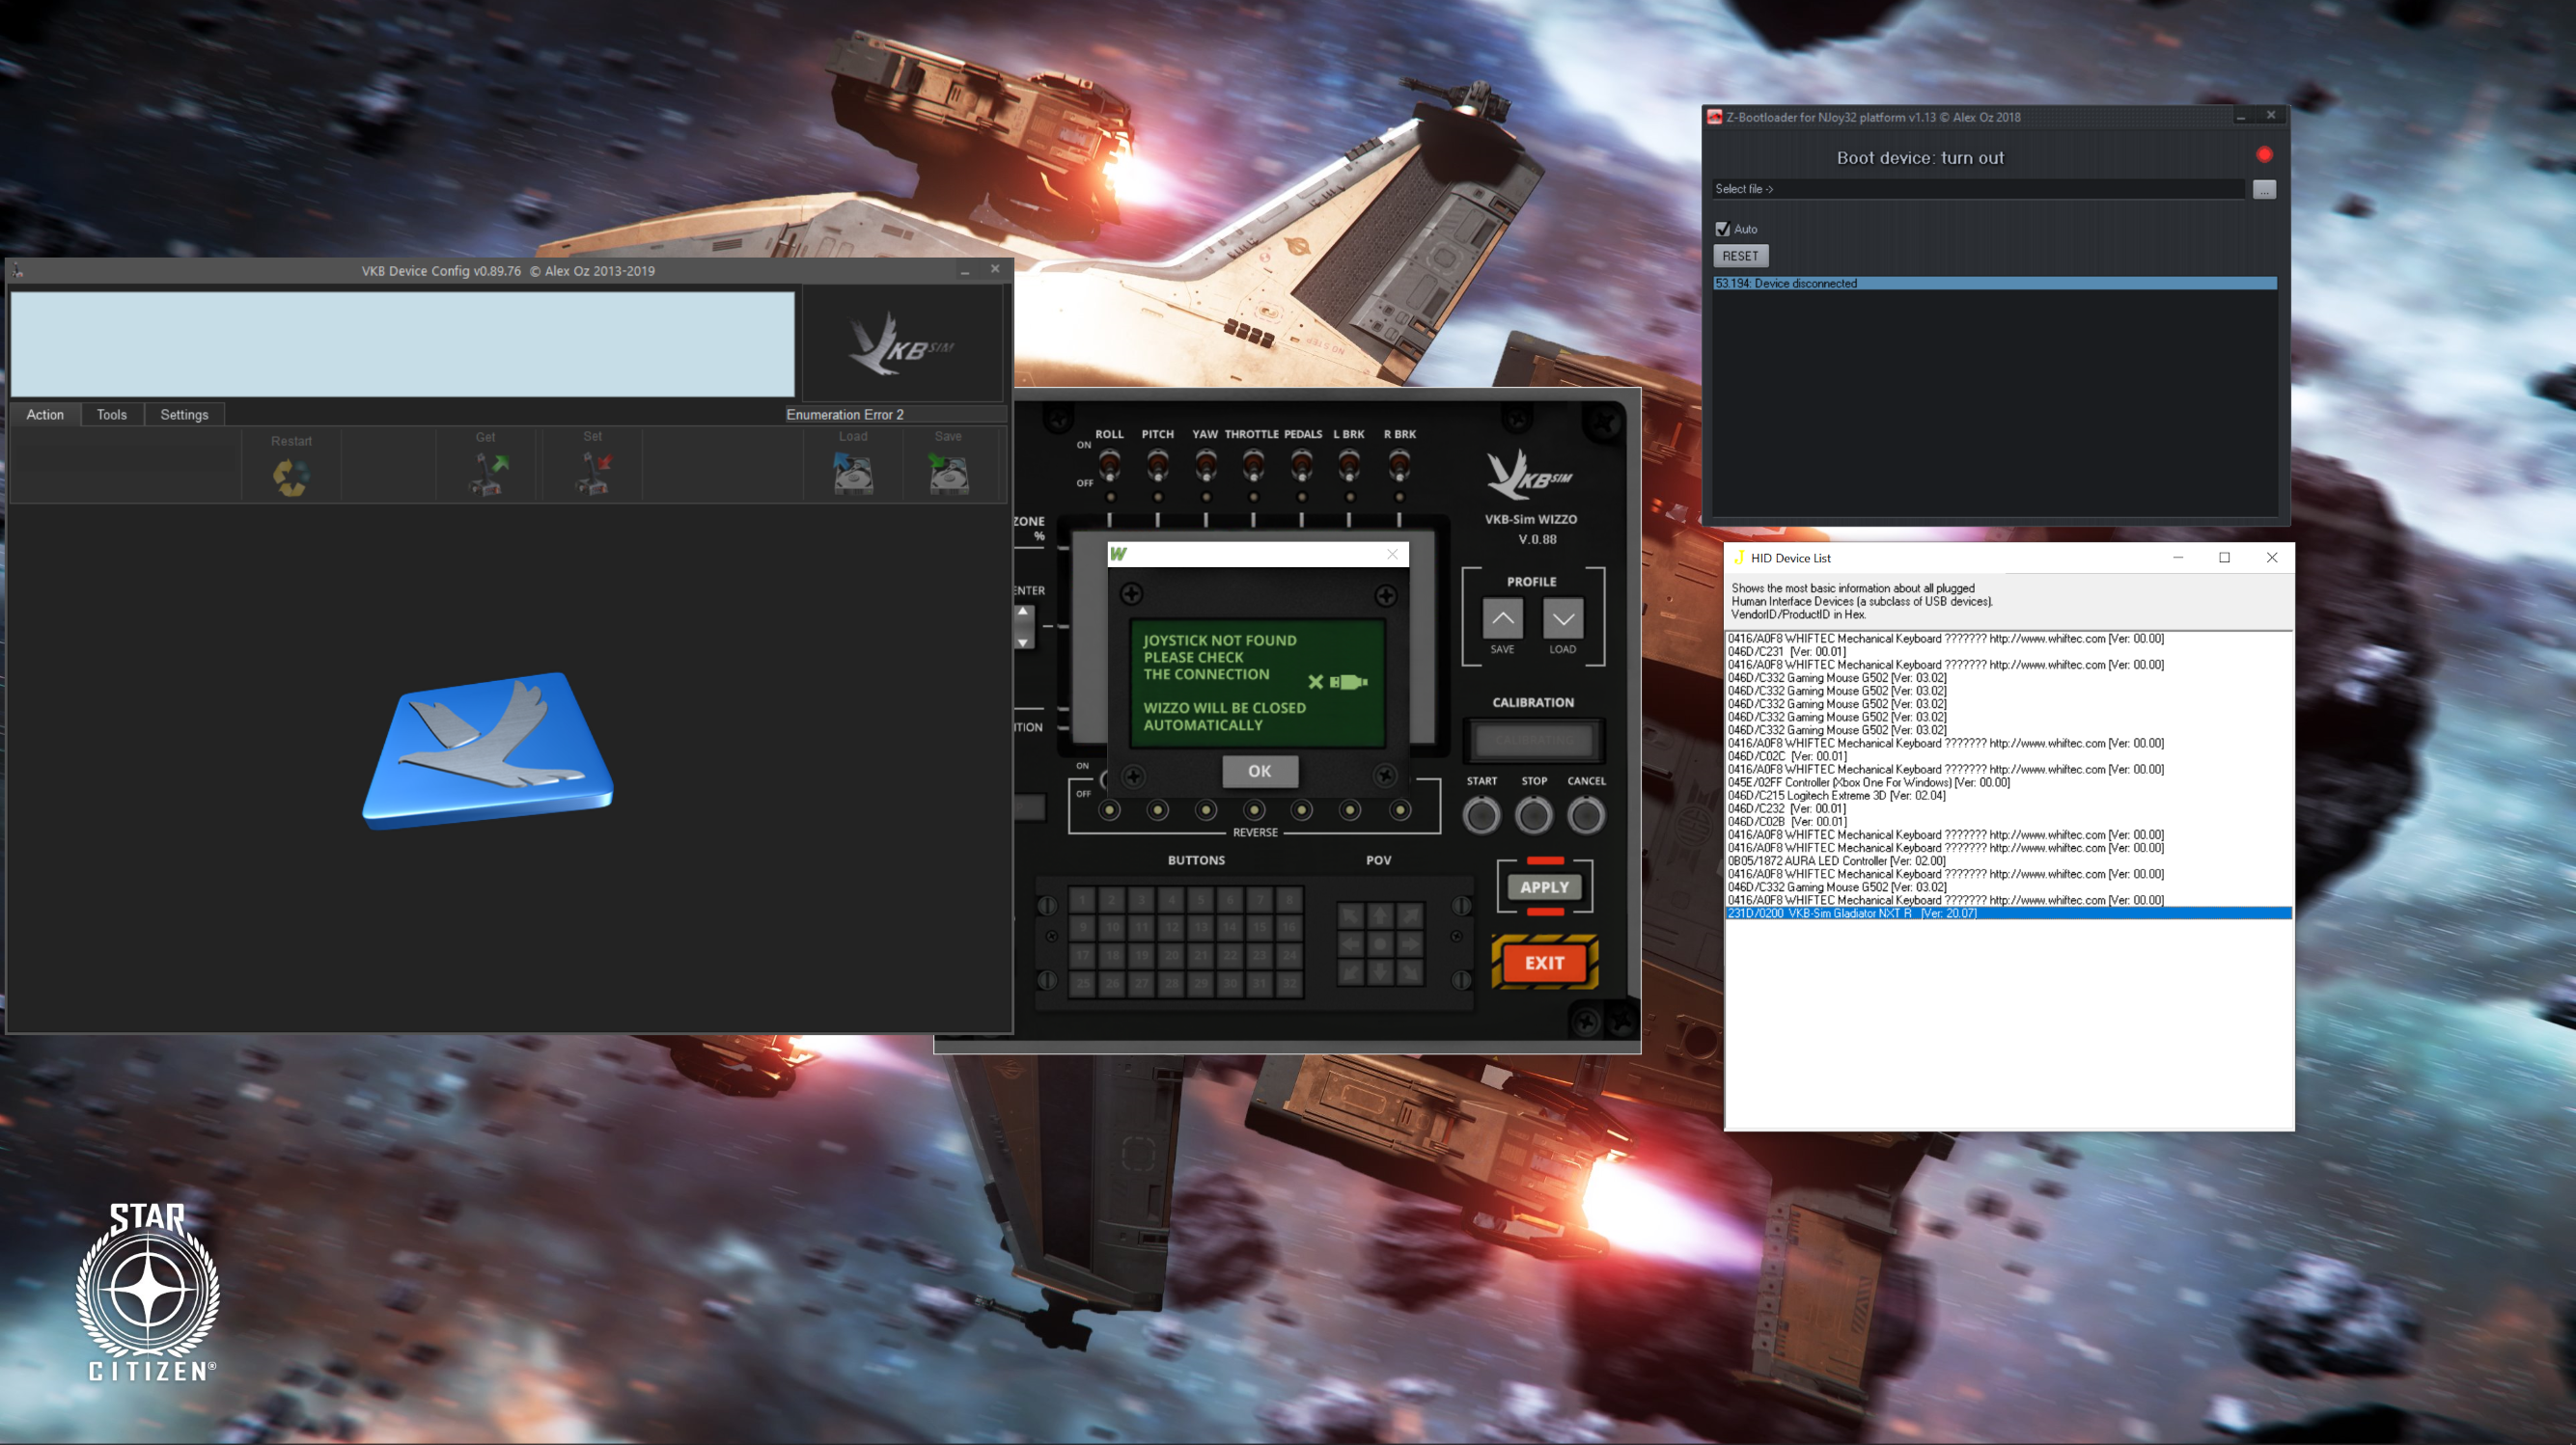Flip the THROTTLE axis toggle switch

tap(1253, 465)
